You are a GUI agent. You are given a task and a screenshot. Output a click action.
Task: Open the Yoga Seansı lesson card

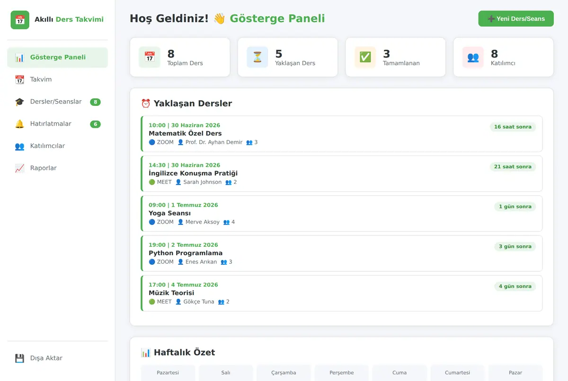point(342,214)
